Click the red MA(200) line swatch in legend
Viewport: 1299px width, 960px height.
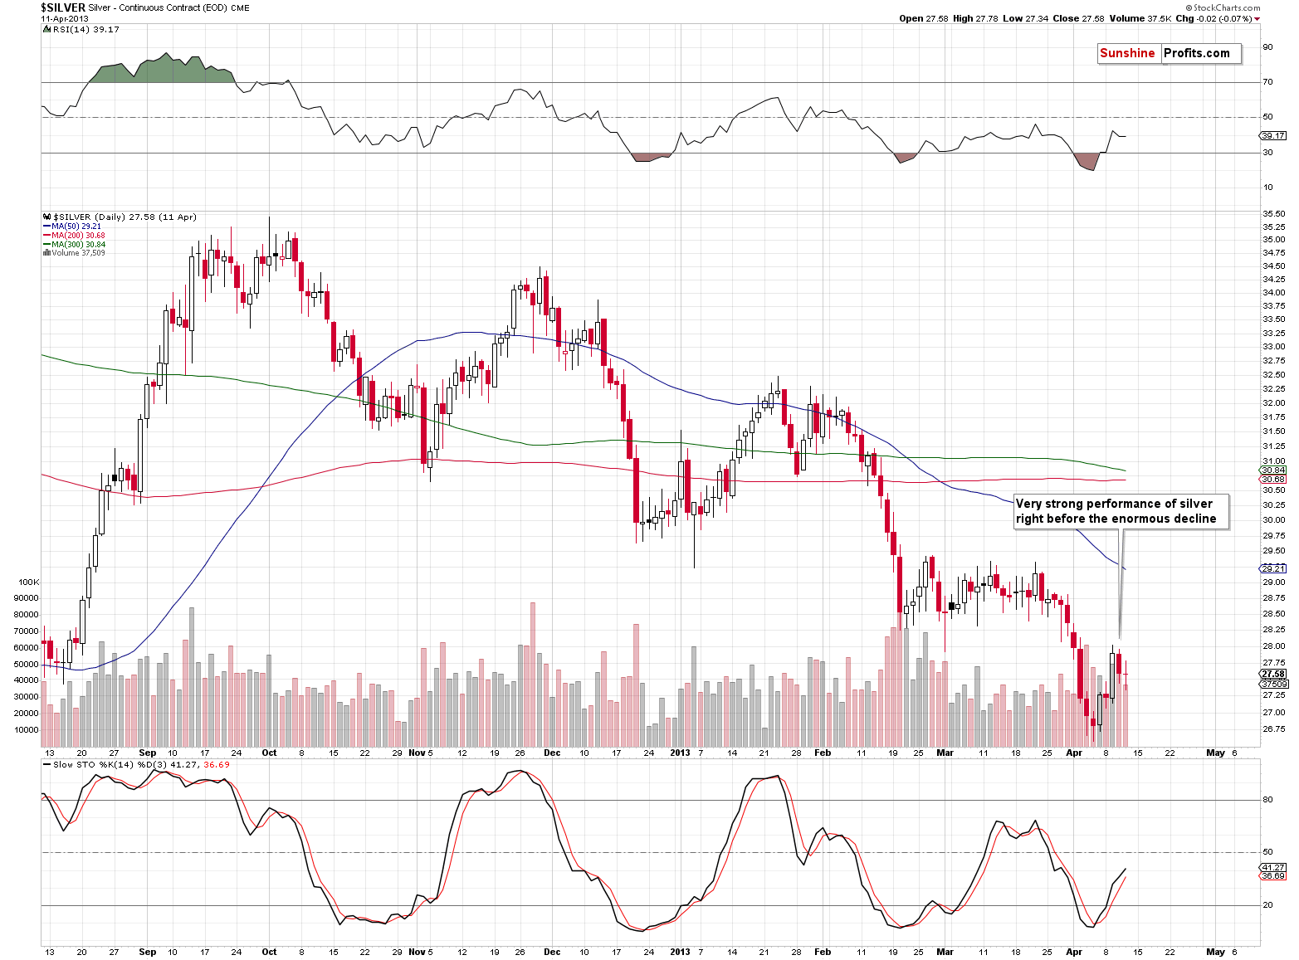46,236
